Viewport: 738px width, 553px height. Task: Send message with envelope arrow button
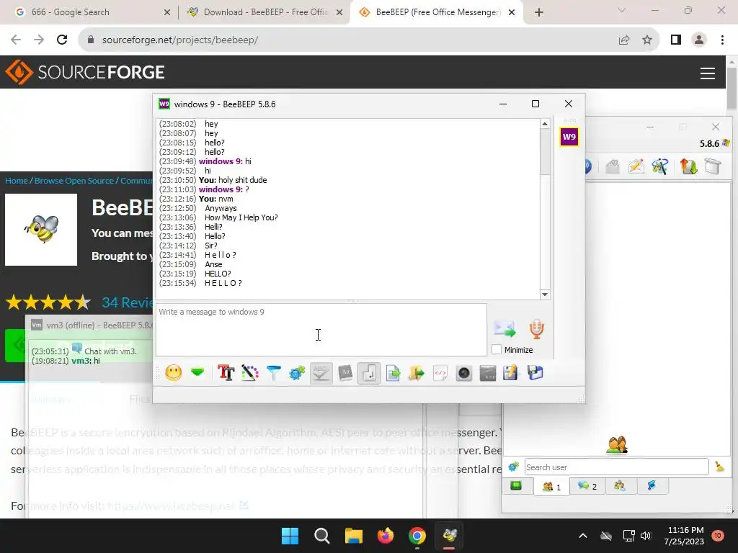[504, 328]
